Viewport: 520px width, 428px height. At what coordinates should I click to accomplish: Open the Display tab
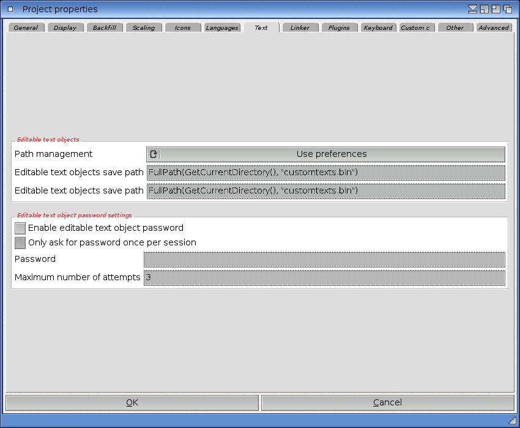click(65, 28)
